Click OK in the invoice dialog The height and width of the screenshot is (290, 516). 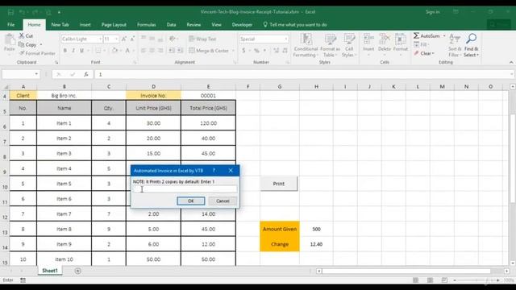pos(191,201)
